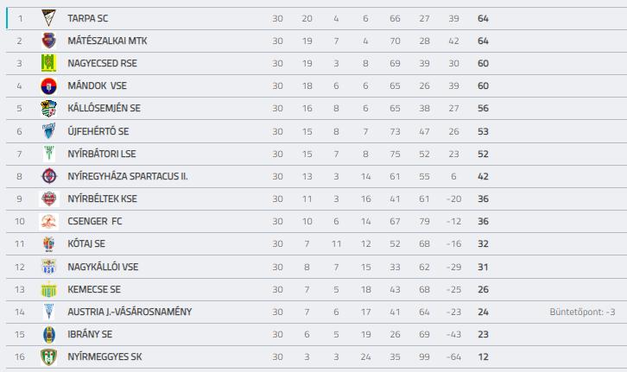The height and width of the screenshot is (372, 627).
Task: Click the Kemecse SE striped crest
Action: (48, 290)
